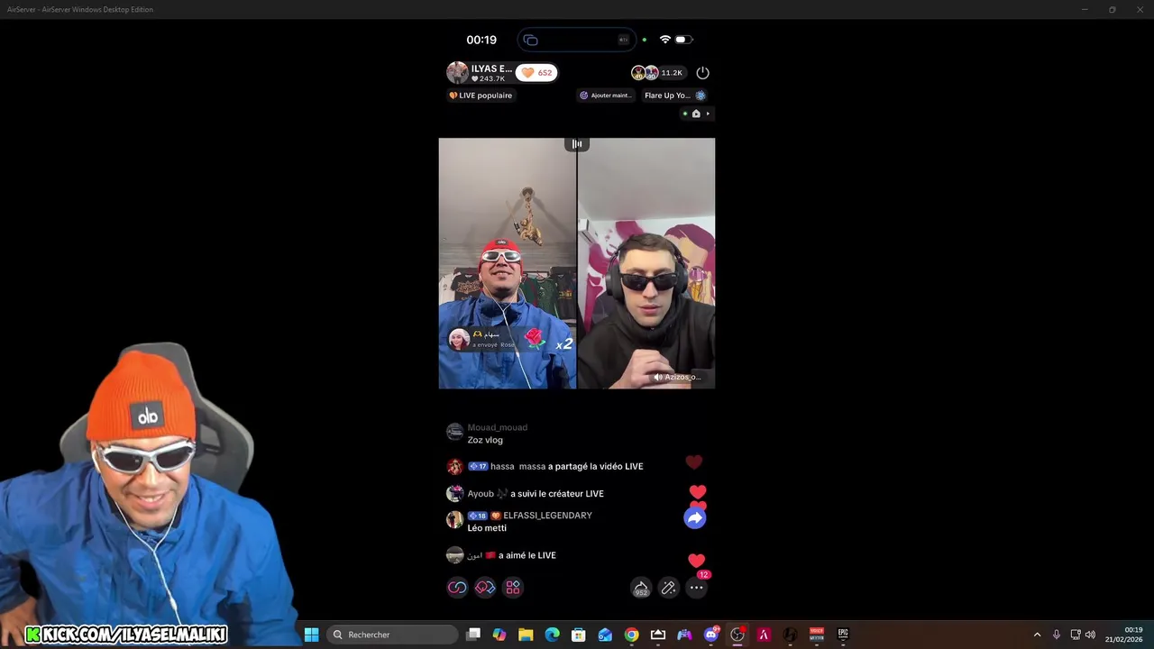This screenshot has width=1154, height=649.
Task: Tap the blue forward share bubble
Action: (x=694, y=518)
